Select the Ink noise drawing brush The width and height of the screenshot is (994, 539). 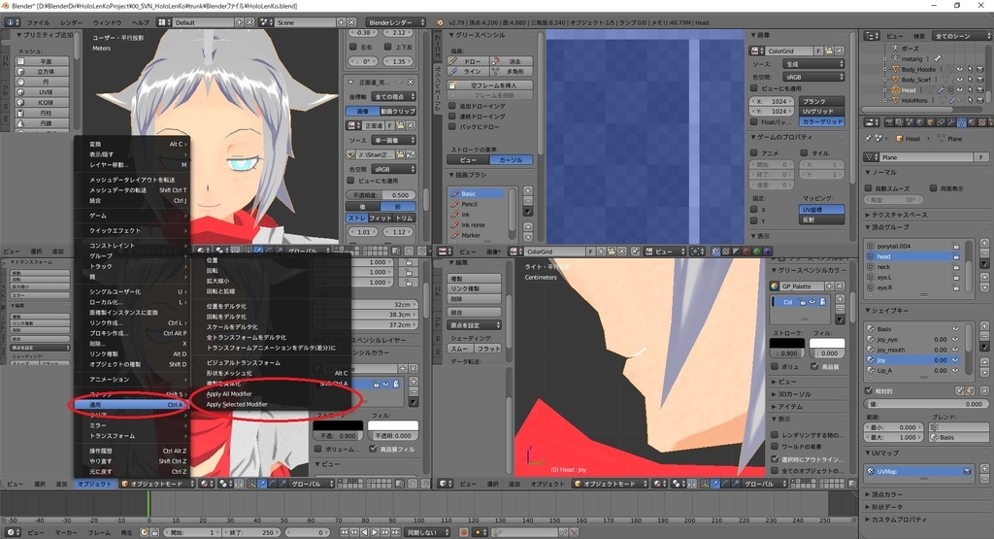[477, 224]
